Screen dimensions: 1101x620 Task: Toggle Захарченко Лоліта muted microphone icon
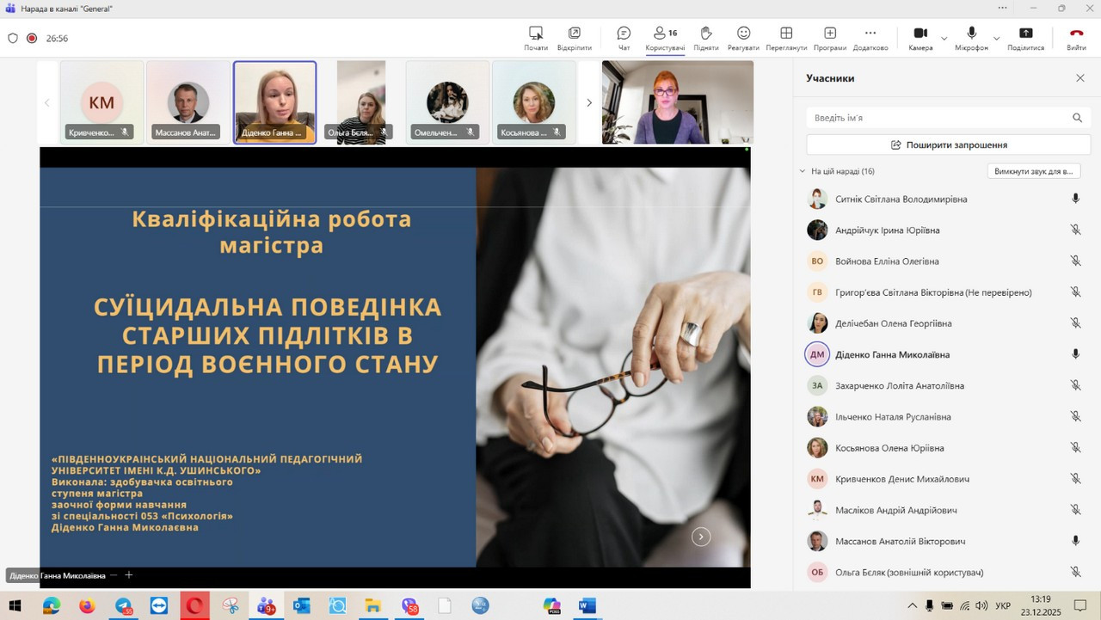tap(1075, 386)
